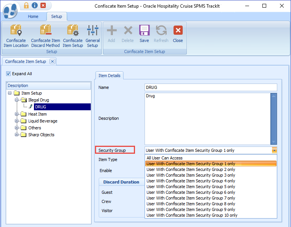Click the blue info icon in title bar
291x227 pixels.
tap(35, 5)
